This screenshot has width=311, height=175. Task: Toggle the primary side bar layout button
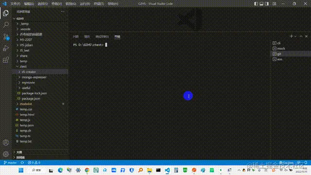click(256, 3)
